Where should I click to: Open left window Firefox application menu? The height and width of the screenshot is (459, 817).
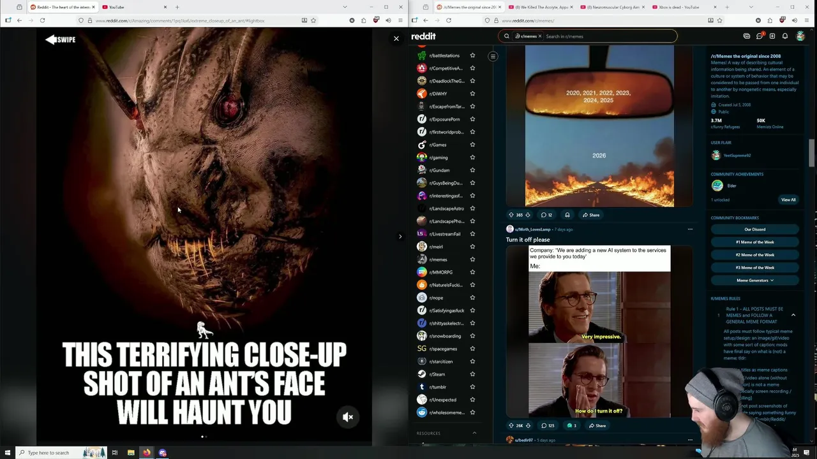(400, 20)
